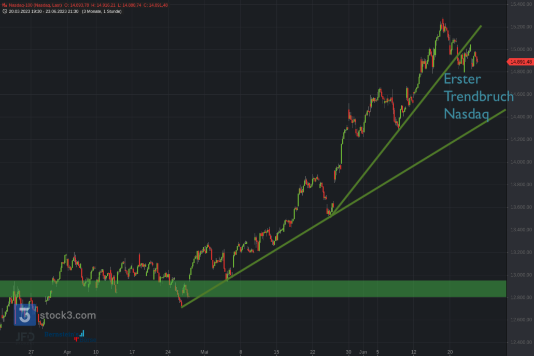Click the low value "L: 14.880,74"
The height and width of the screenshot is (356, 534).
point(130,5)
